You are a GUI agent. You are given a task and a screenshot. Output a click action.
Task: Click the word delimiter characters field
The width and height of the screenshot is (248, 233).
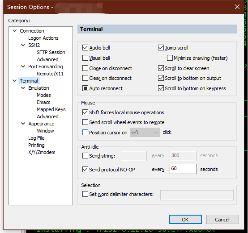(197, 195)
